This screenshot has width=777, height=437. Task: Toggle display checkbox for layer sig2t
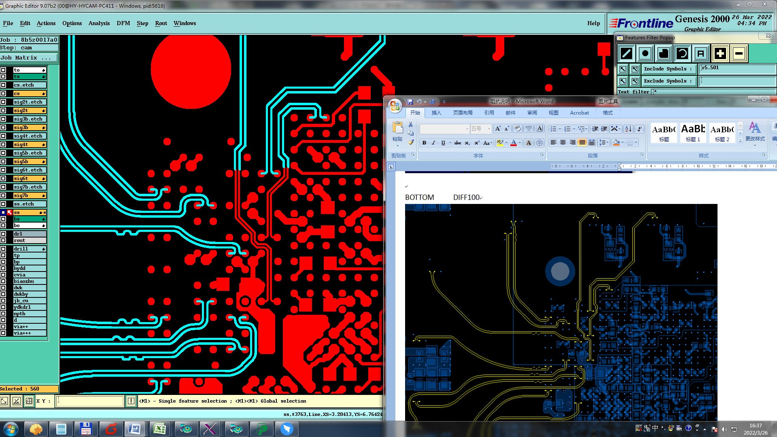coord(3,110)
